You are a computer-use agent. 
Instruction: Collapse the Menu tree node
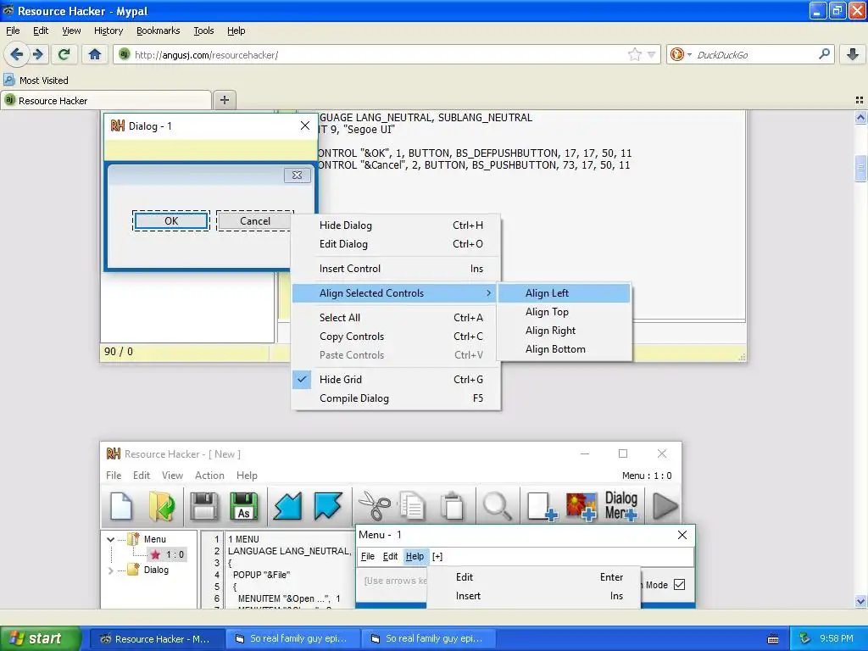[x=111, y=539]
